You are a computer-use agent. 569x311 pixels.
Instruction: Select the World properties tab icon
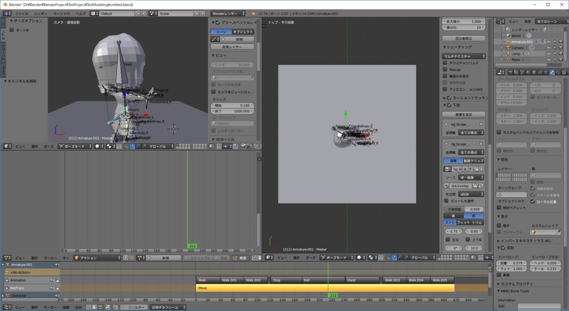[x=528, y=72]
